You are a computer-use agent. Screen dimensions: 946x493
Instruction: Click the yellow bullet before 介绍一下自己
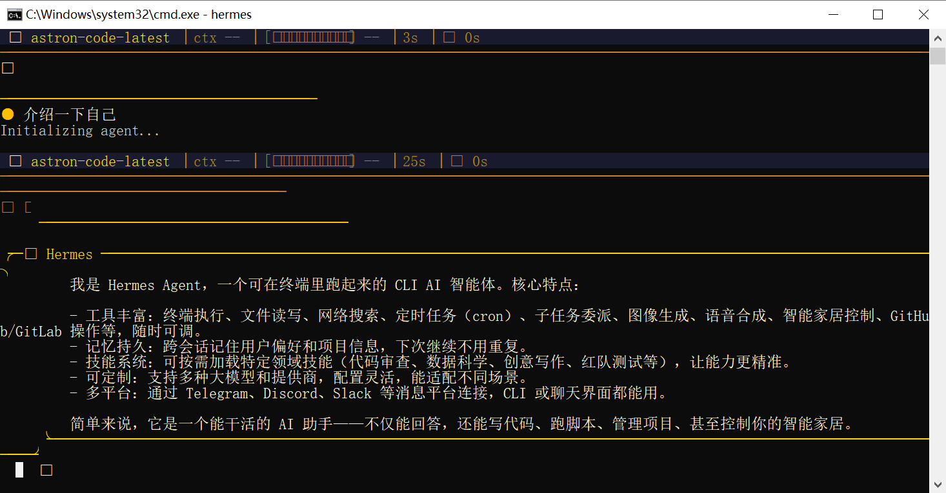8,115
